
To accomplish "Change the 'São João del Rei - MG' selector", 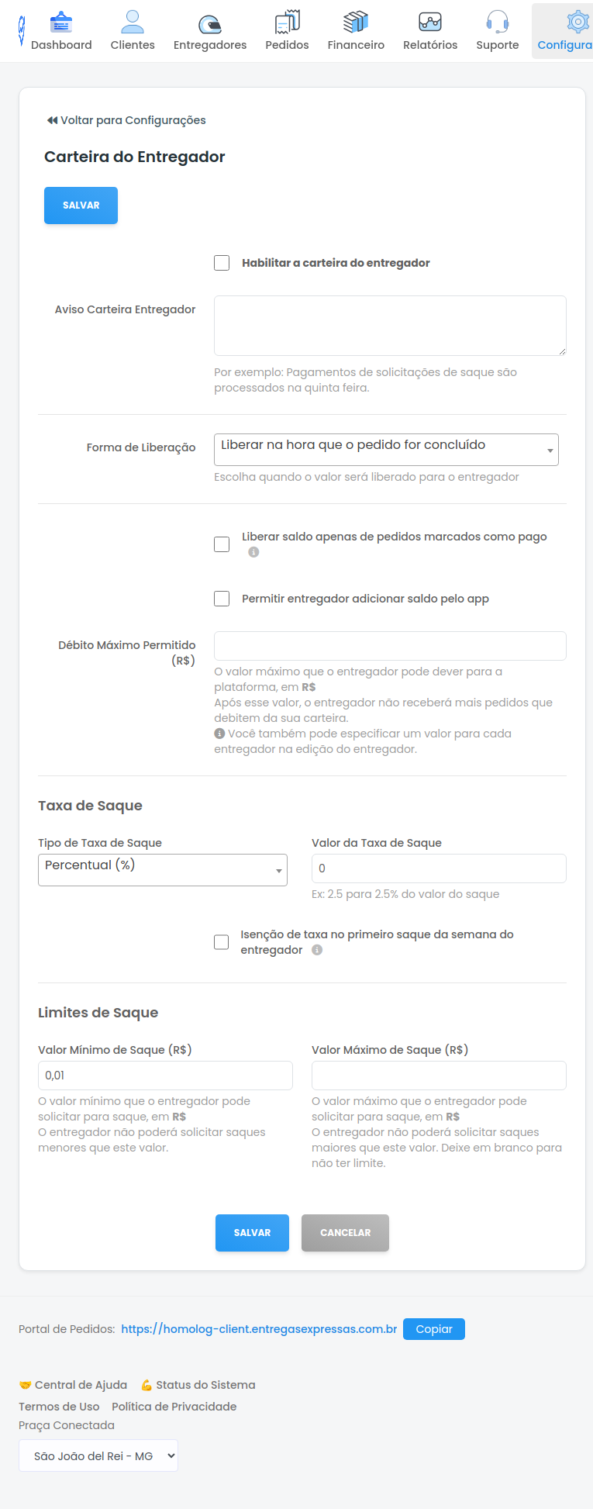I will coord(98,1455).
